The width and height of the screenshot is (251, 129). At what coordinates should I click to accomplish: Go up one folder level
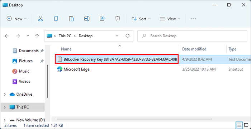click(x=37, y=36)
